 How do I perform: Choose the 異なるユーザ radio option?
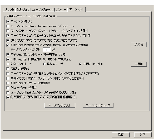44,64
